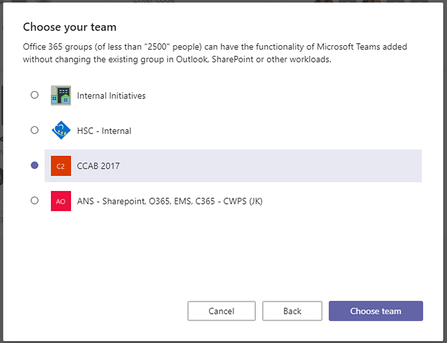Screen dimensions: 447x343
Task: Click the blue HSC - Internal diamond logo
Action: pyautogui.click(x=61, y=130)
